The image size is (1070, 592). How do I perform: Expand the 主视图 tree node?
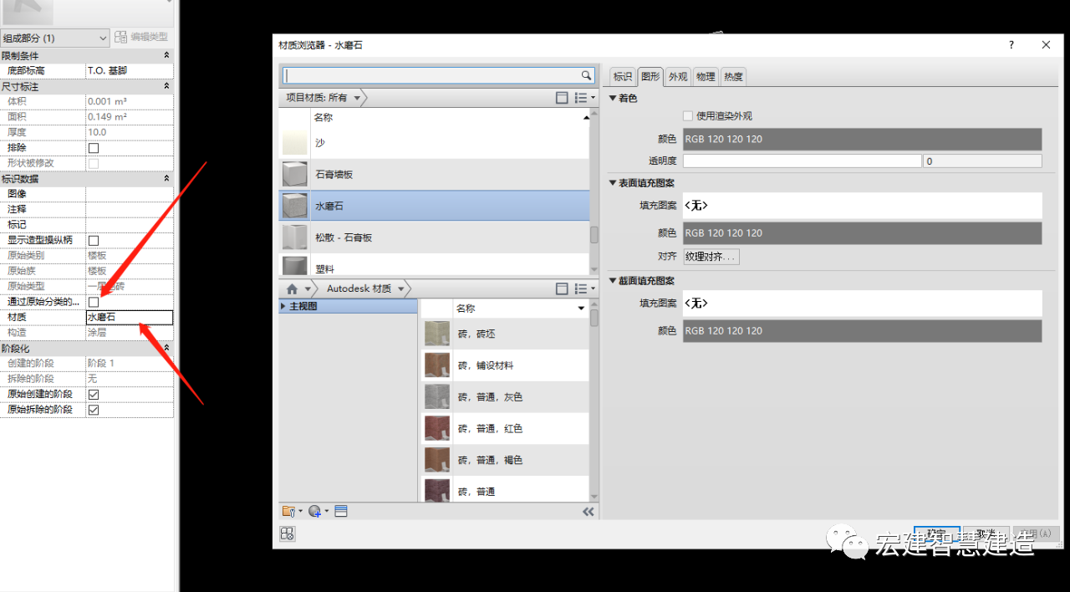(x=283, y=307)
